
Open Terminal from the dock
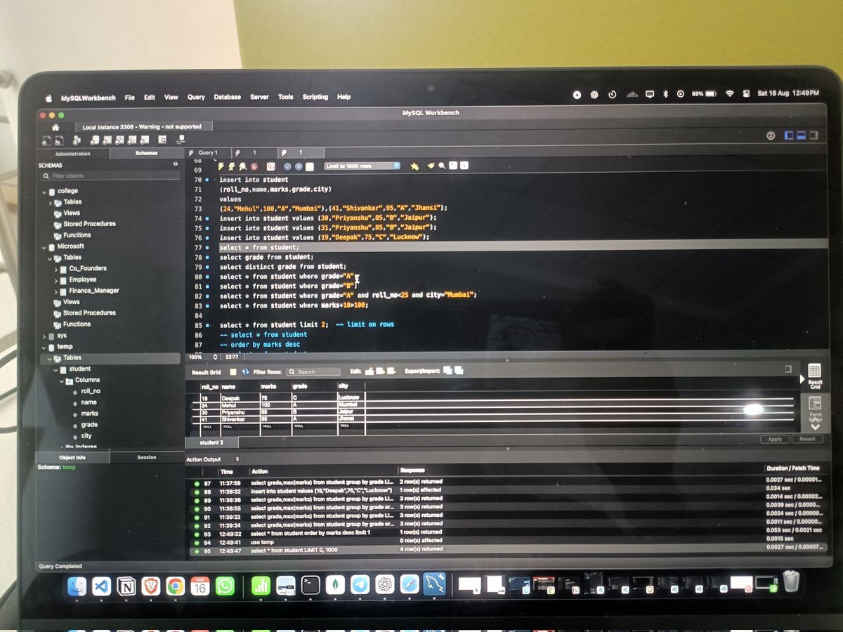(x=311, y=584)
